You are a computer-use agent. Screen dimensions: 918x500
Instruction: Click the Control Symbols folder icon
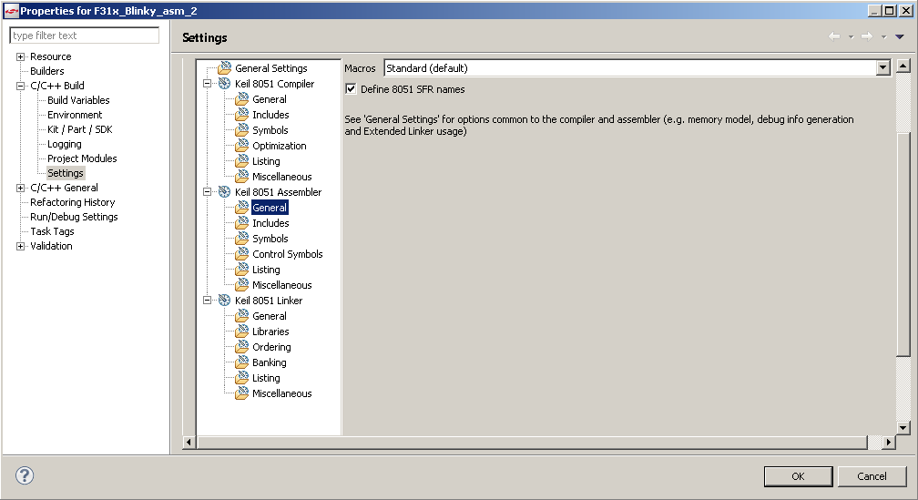pyautogui.click(x=241, y=254)
